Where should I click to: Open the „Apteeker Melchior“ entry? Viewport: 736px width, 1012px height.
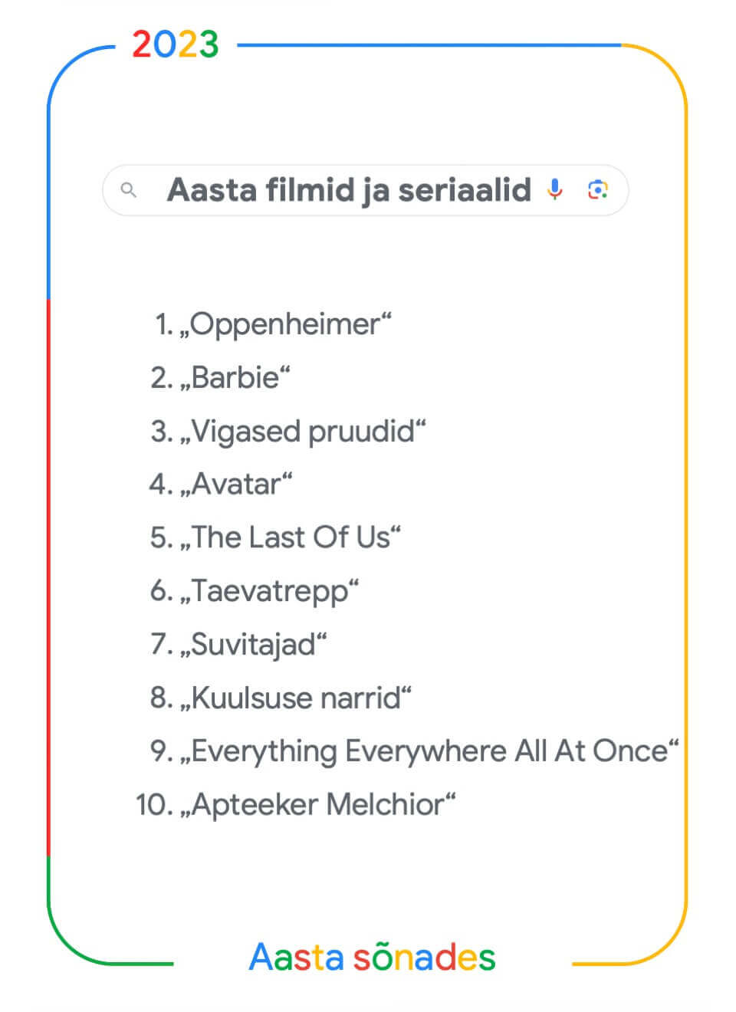[317, 804]
